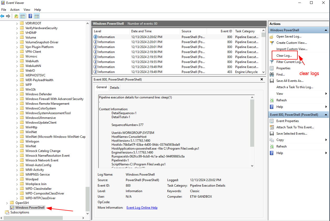The width and height of the screenshot is (330, 221).
Task: Select the Winlogon folder in tree
Action: 32,141
